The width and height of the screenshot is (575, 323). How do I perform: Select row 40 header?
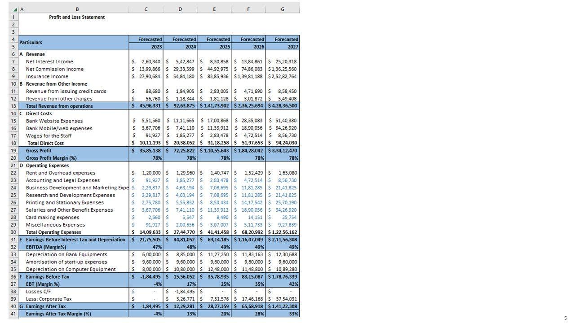tap(13, 306)
